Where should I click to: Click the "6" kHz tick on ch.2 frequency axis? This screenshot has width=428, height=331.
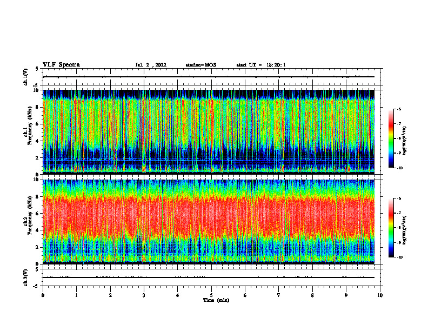pyautogui.click(x=37, y=214)
